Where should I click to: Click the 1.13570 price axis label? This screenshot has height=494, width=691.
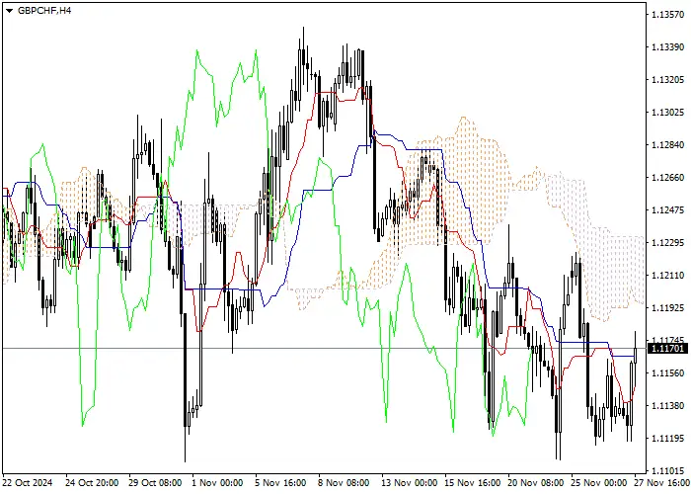click(667, 15)
